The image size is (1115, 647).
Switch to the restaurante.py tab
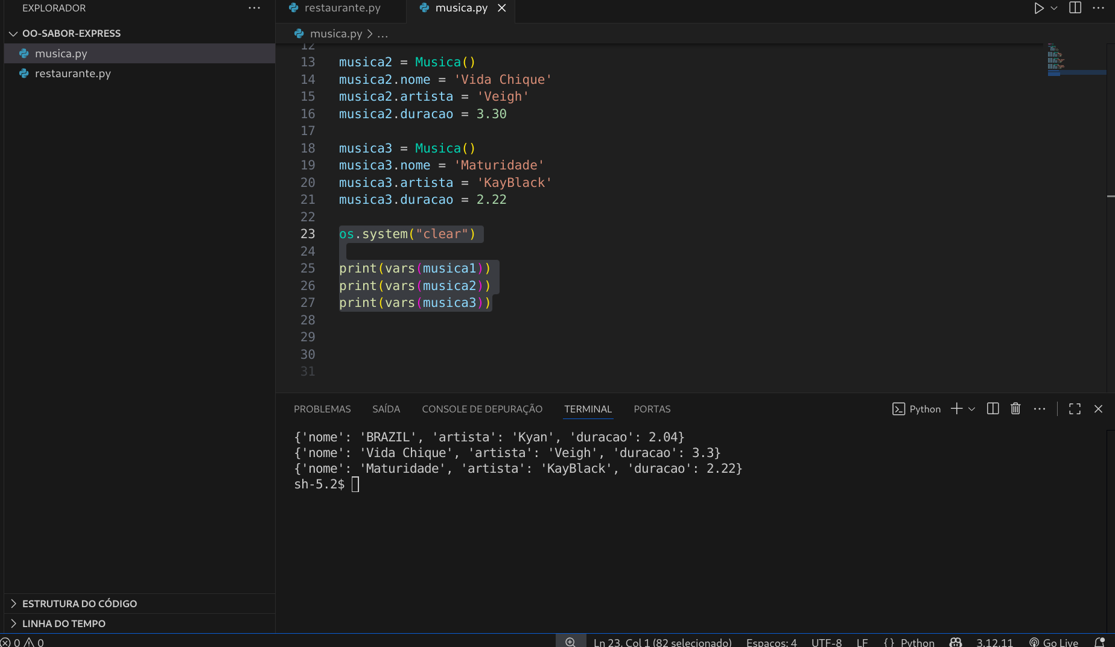click(x=342, y=8)
